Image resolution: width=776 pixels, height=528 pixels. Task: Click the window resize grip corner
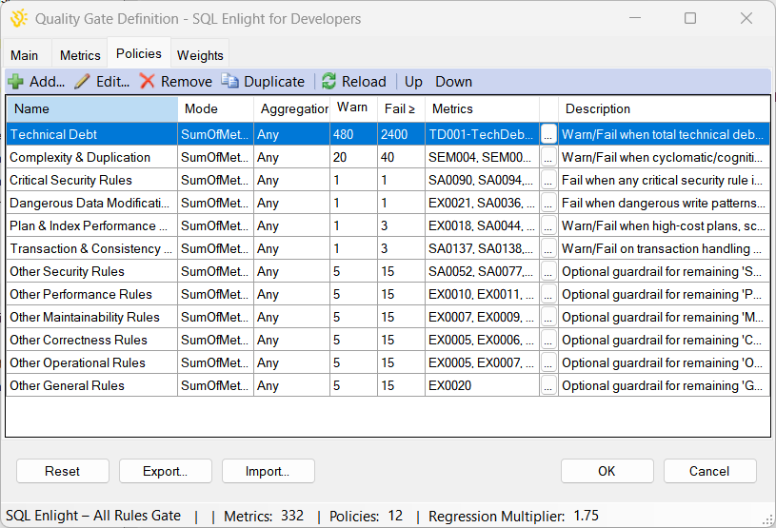(768, 520)
